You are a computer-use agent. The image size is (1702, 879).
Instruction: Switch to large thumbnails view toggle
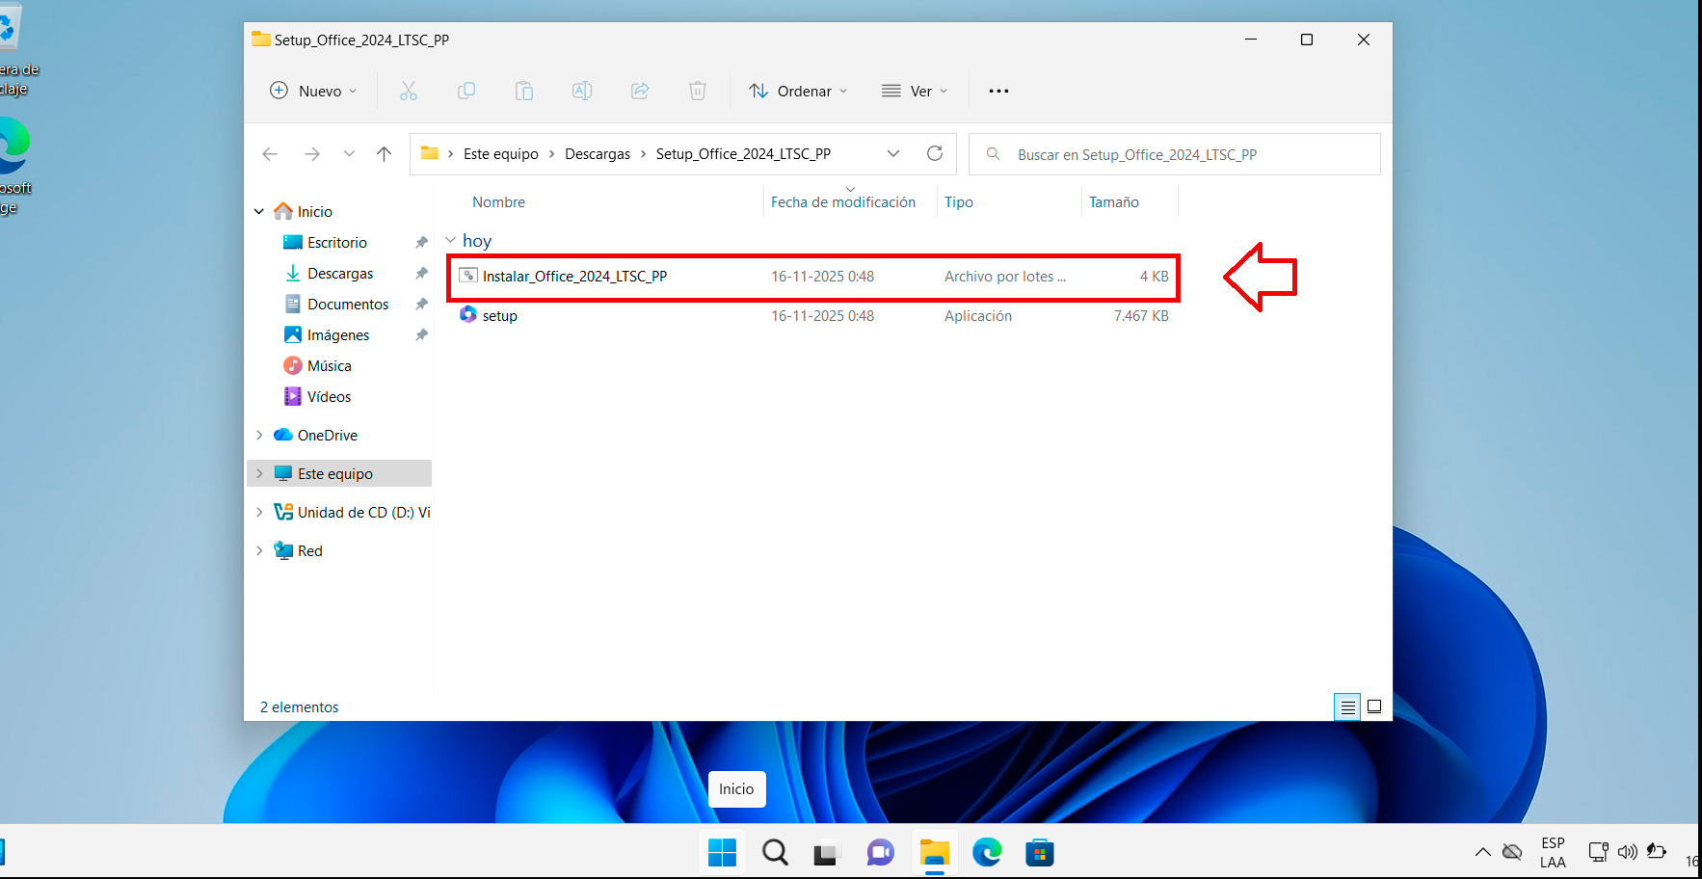coord(1374,707)
